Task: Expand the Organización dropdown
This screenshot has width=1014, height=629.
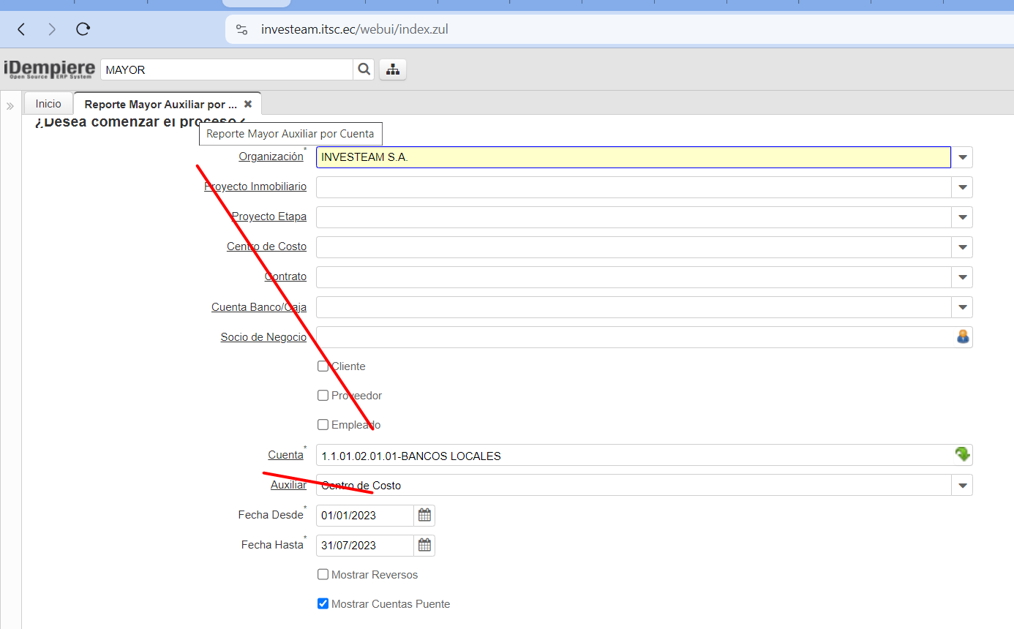Action: [962, 157]
